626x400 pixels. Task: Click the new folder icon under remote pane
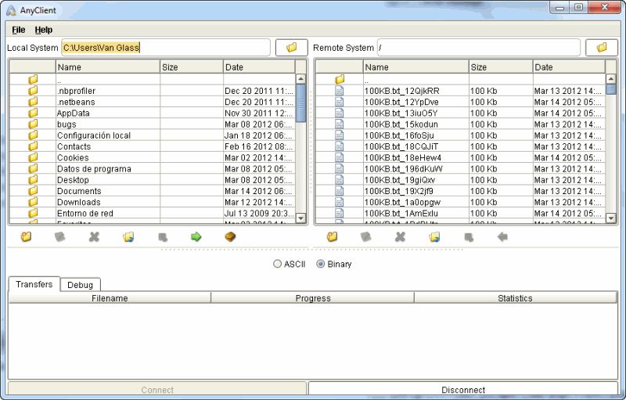pyautogui.click(x=332, y=236)
